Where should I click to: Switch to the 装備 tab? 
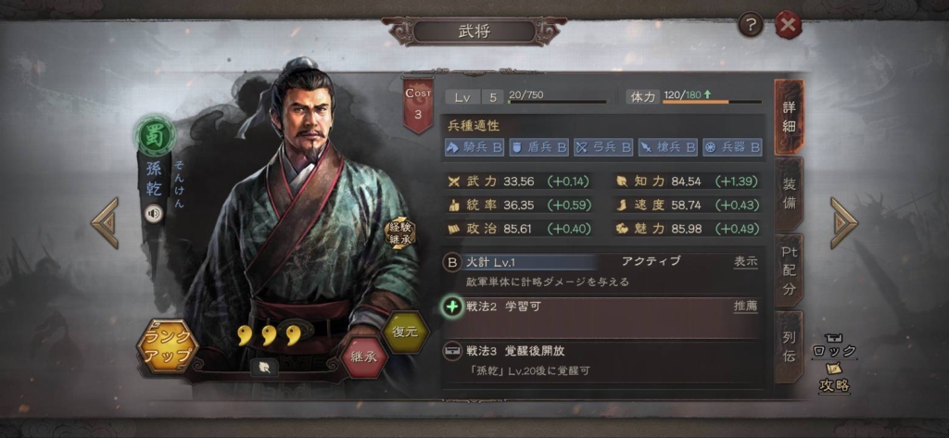[789, 193]
